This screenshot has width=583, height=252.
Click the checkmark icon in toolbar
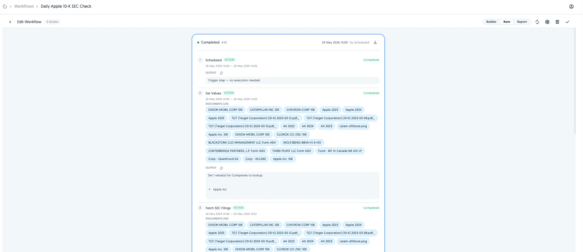[567, 22]
